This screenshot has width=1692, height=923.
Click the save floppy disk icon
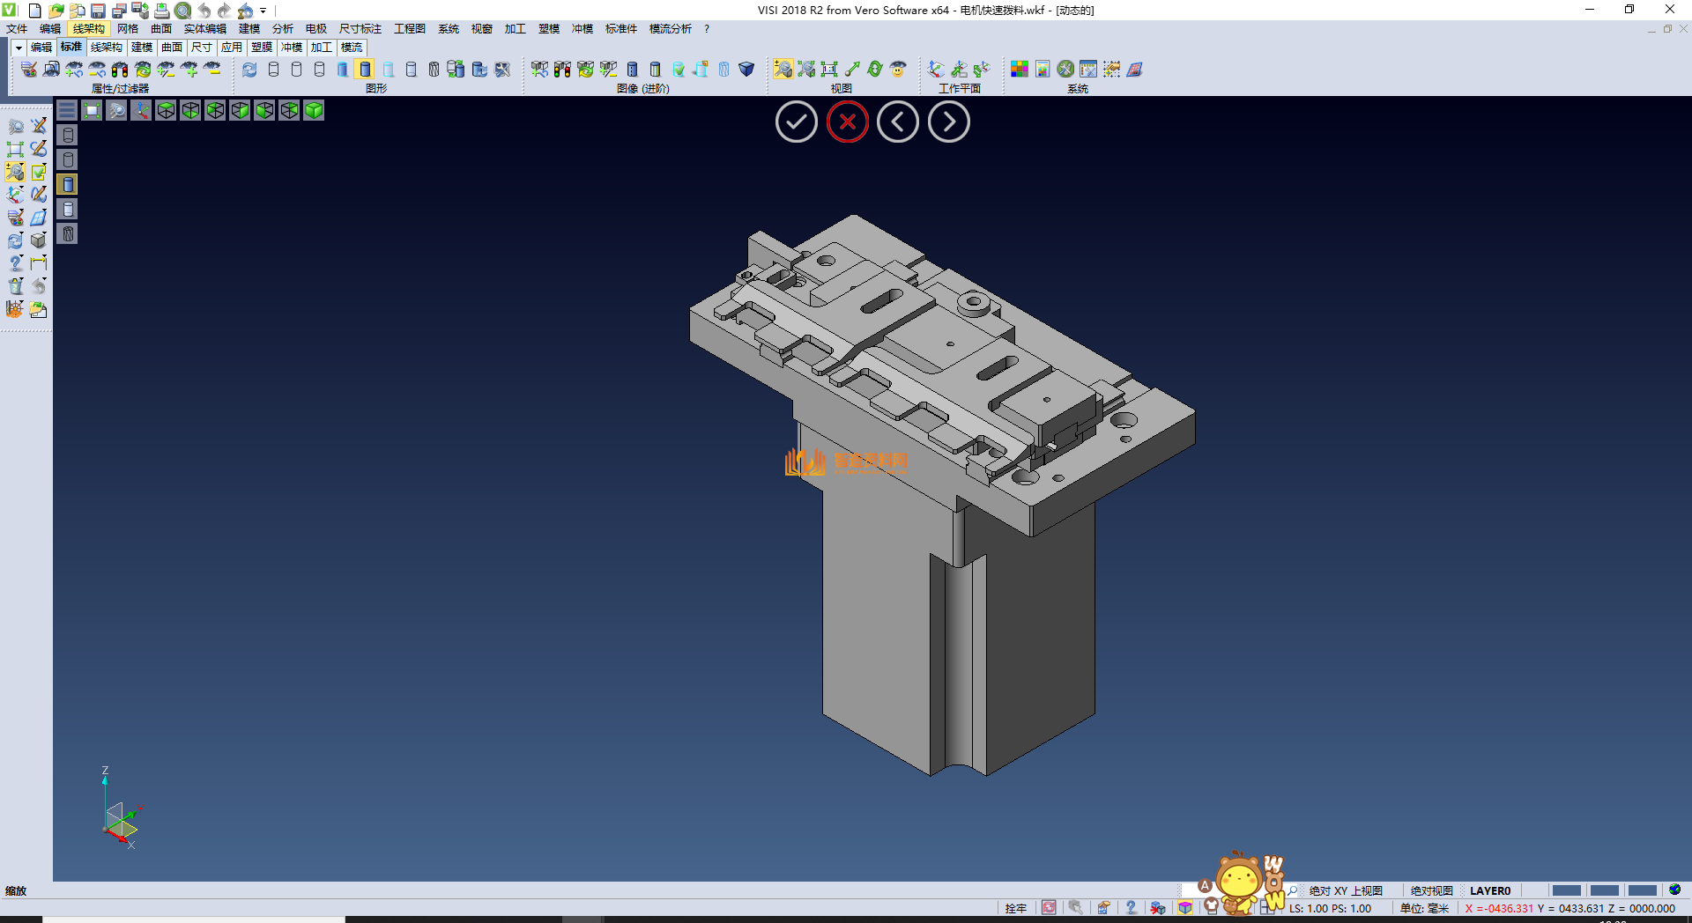(98, 11)
